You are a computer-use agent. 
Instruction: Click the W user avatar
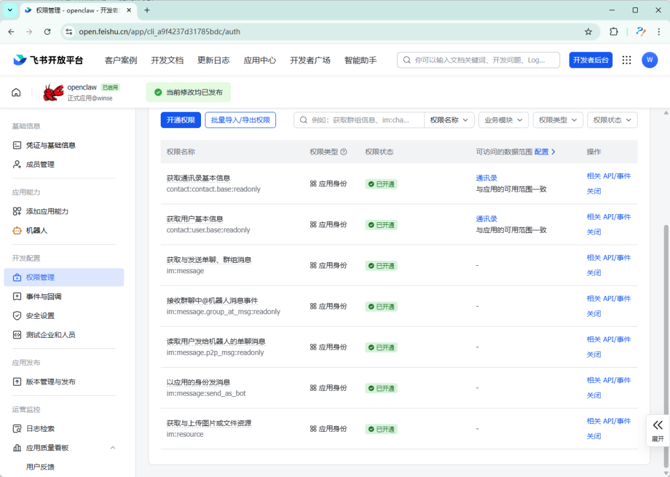coord(650,60)
